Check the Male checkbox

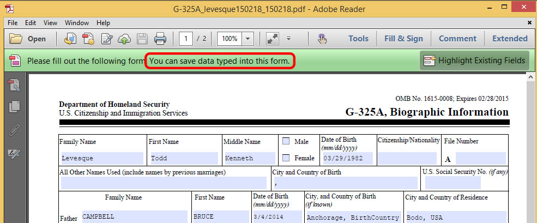(286, 142)
